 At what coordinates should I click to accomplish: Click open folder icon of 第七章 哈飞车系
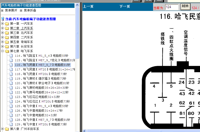coord(7,51)
